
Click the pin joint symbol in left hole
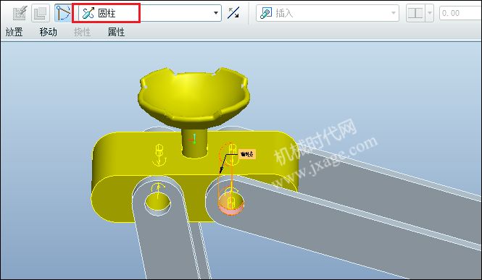tap(158, 192)
